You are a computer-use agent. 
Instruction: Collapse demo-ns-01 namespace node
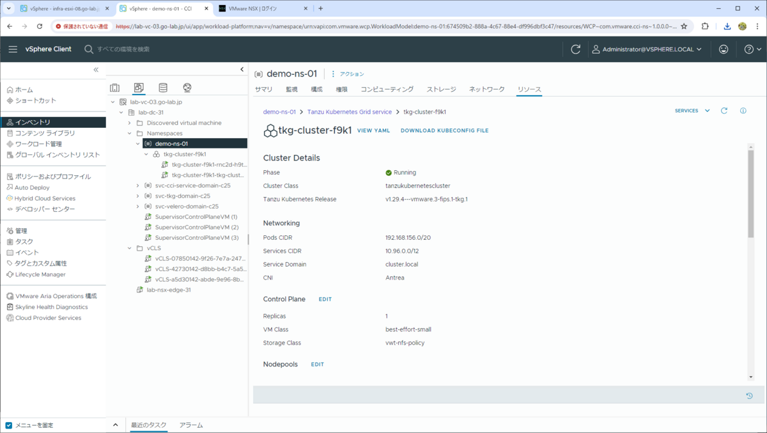point(138,144)
